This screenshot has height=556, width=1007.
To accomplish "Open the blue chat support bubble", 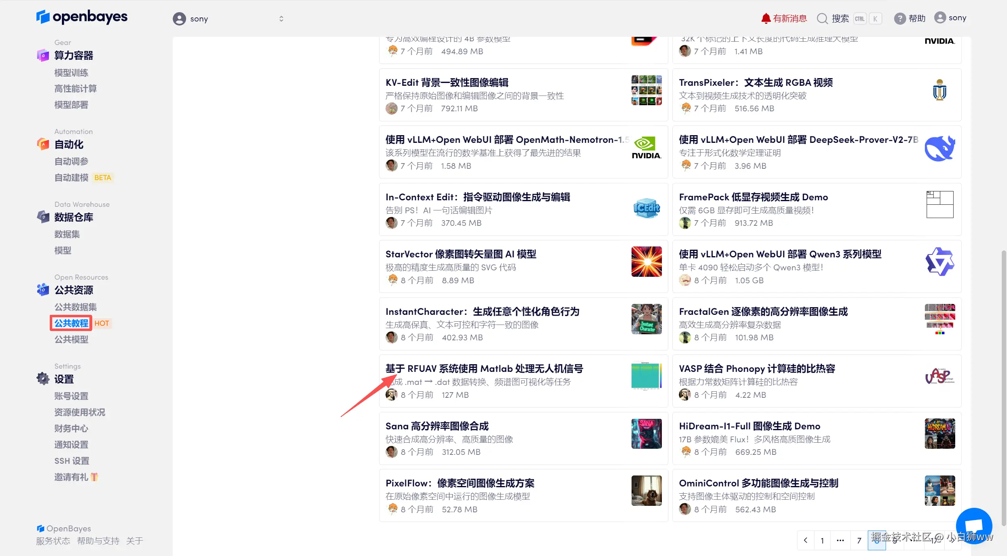I will pos(973,526).
